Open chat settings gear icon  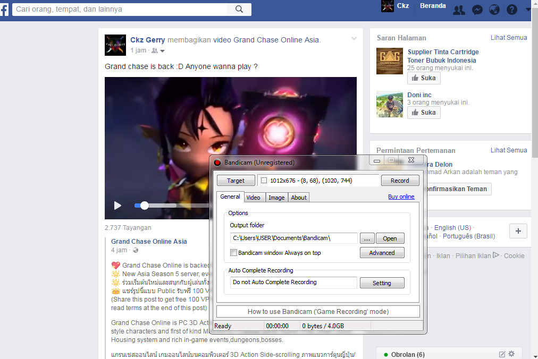coord(511,354)
